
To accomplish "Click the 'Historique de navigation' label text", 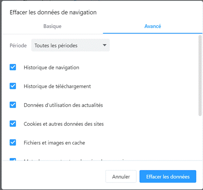I will 52,68.
